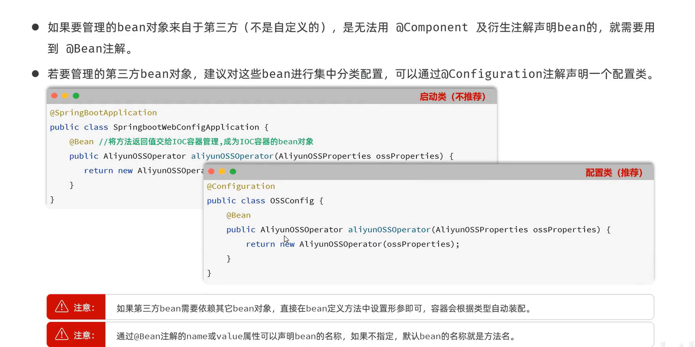Click the first 注意 note about automatic dependency wiring
The width and height of the screenshot is (695, 347).
point(324,308)
